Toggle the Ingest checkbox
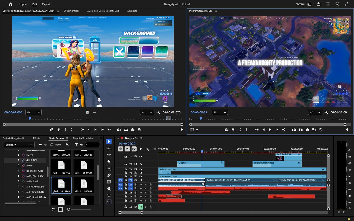The width and height of the screenshot is (354, 221). [x=52, y=145]
